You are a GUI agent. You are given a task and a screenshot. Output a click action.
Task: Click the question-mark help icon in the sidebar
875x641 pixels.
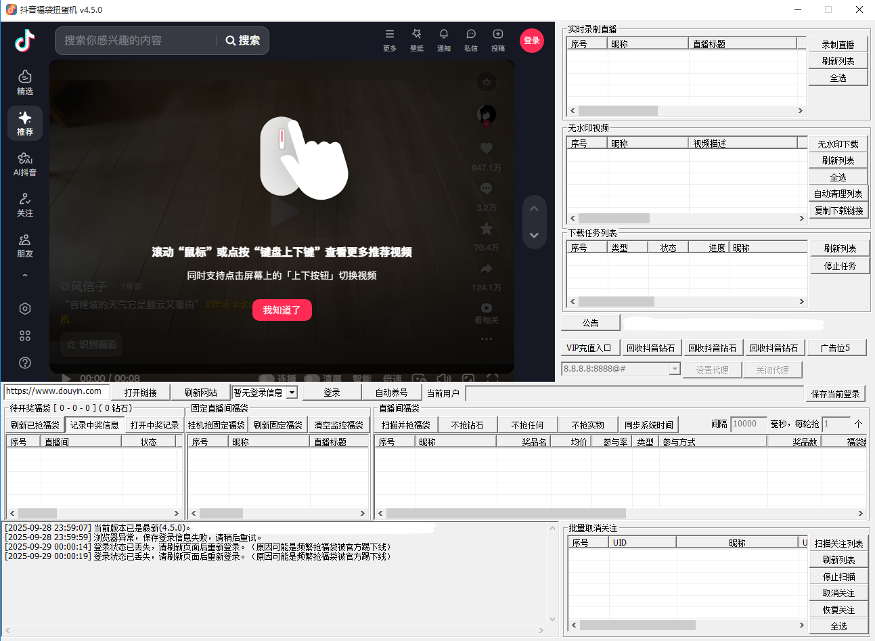[24, 363]
